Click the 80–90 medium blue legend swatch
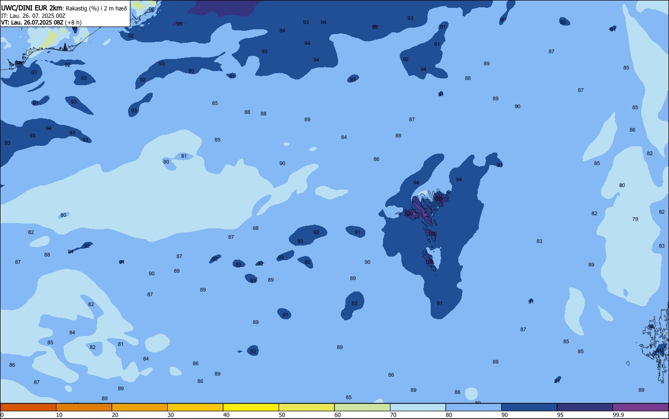Screen dimensions: 669x419 tap(474, 407)
